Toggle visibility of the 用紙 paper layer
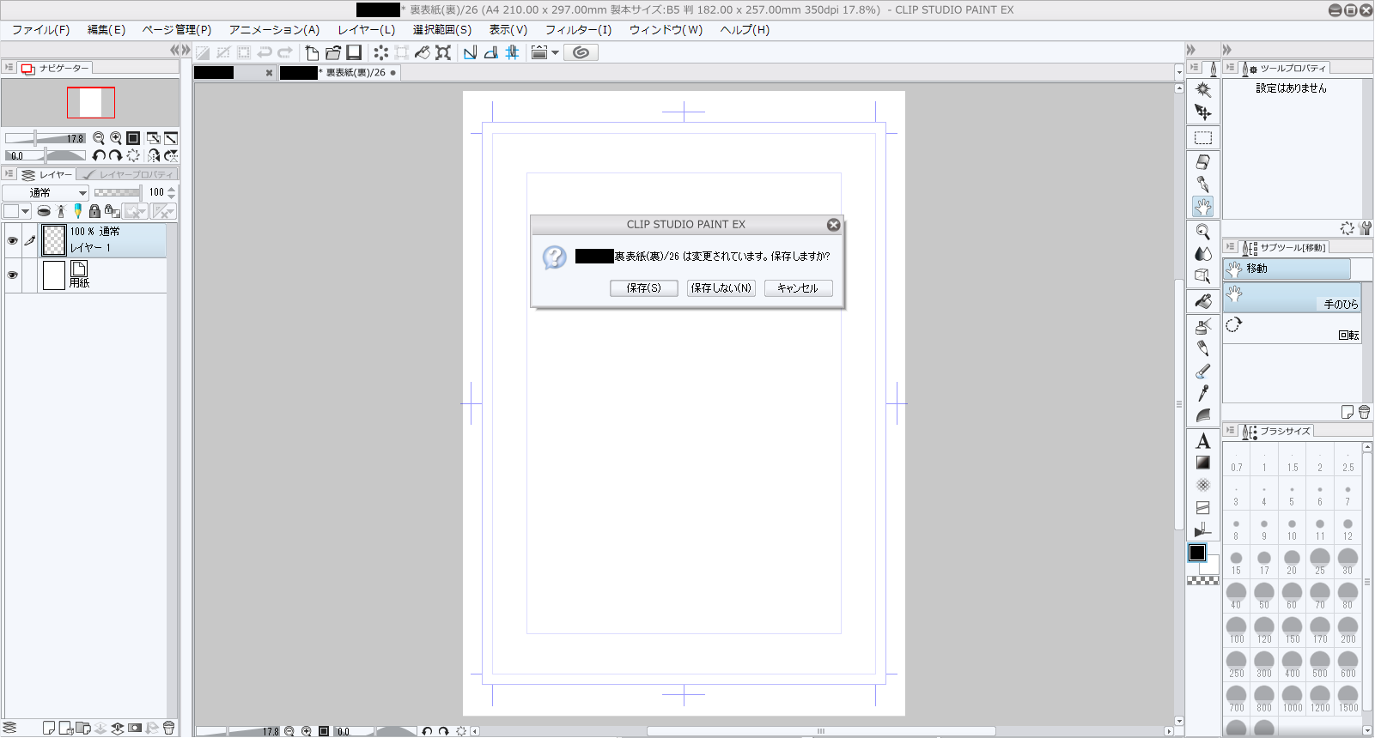 tap(12, 275)
